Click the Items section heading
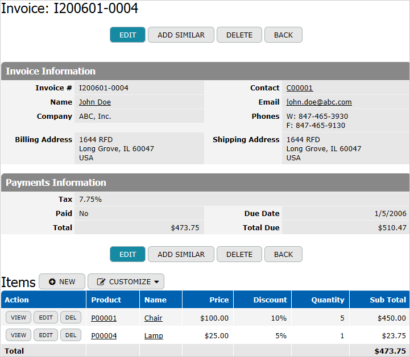 pos(18,283)
